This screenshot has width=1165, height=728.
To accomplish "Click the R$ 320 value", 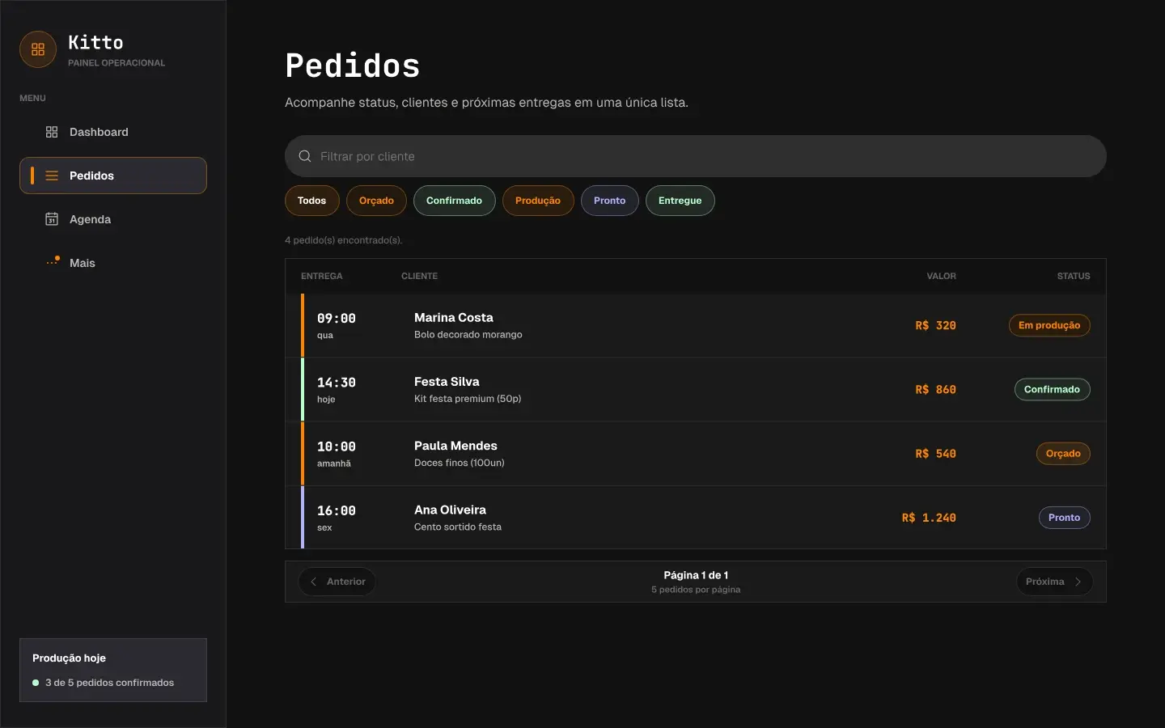I will tap(935, 325).
